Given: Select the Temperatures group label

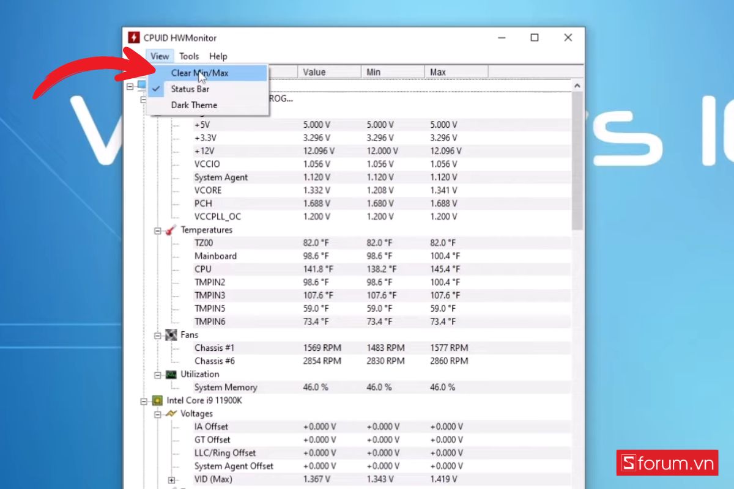Looking at the screenshot, I should pos(207,230).
